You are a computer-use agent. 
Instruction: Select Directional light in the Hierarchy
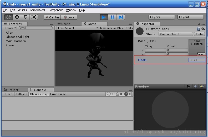[18, 37]
